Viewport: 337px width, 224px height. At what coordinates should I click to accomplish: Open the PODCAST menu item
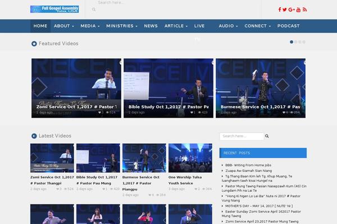(x=288, y=26)
